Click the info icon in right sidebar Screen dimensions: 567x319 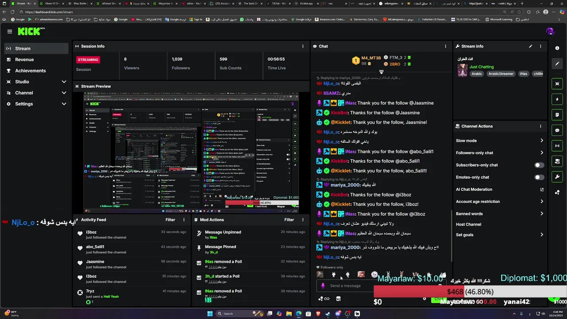[x=557, y=48]
